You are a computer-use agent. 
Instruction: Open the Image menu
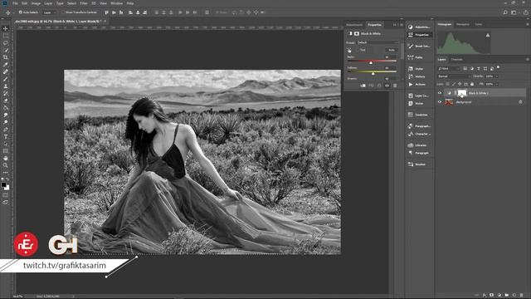click(x=36, y=3)
